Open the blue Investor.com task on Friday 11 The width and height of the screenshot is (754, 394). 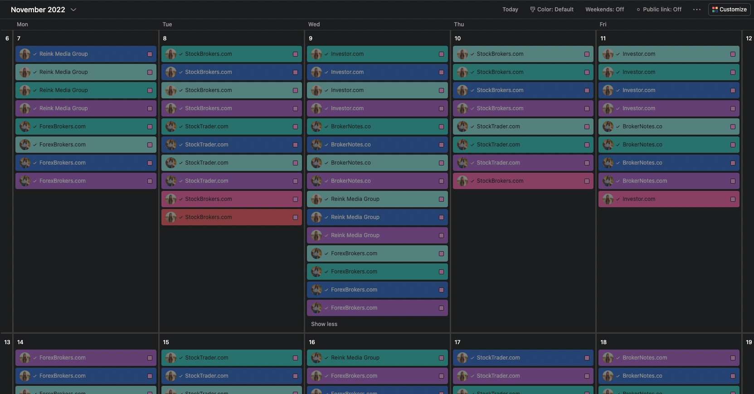(669, 90)
